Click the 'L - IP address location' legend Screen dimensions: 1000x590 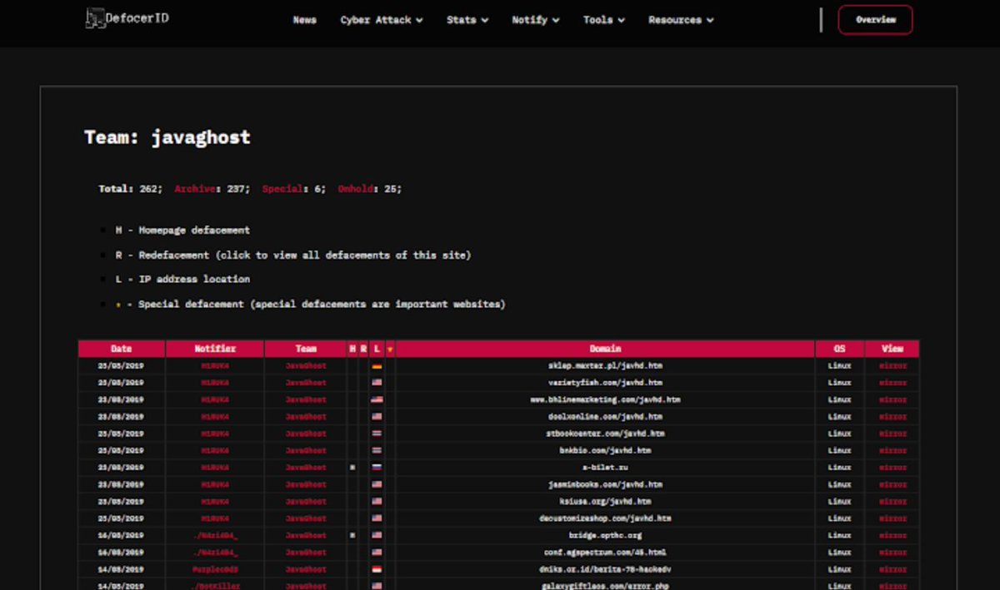182,280
